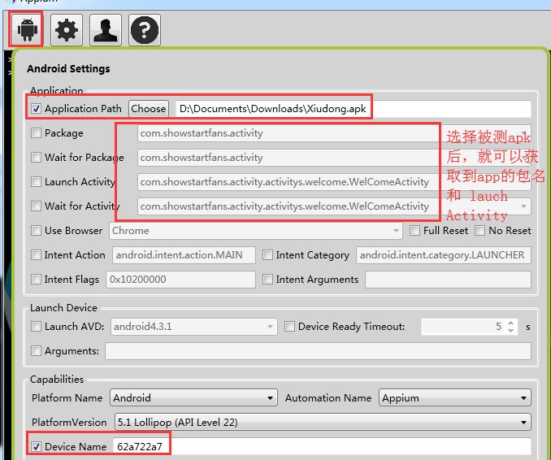Click the Device Ready Timeout value field

click(x=463, y=327)
